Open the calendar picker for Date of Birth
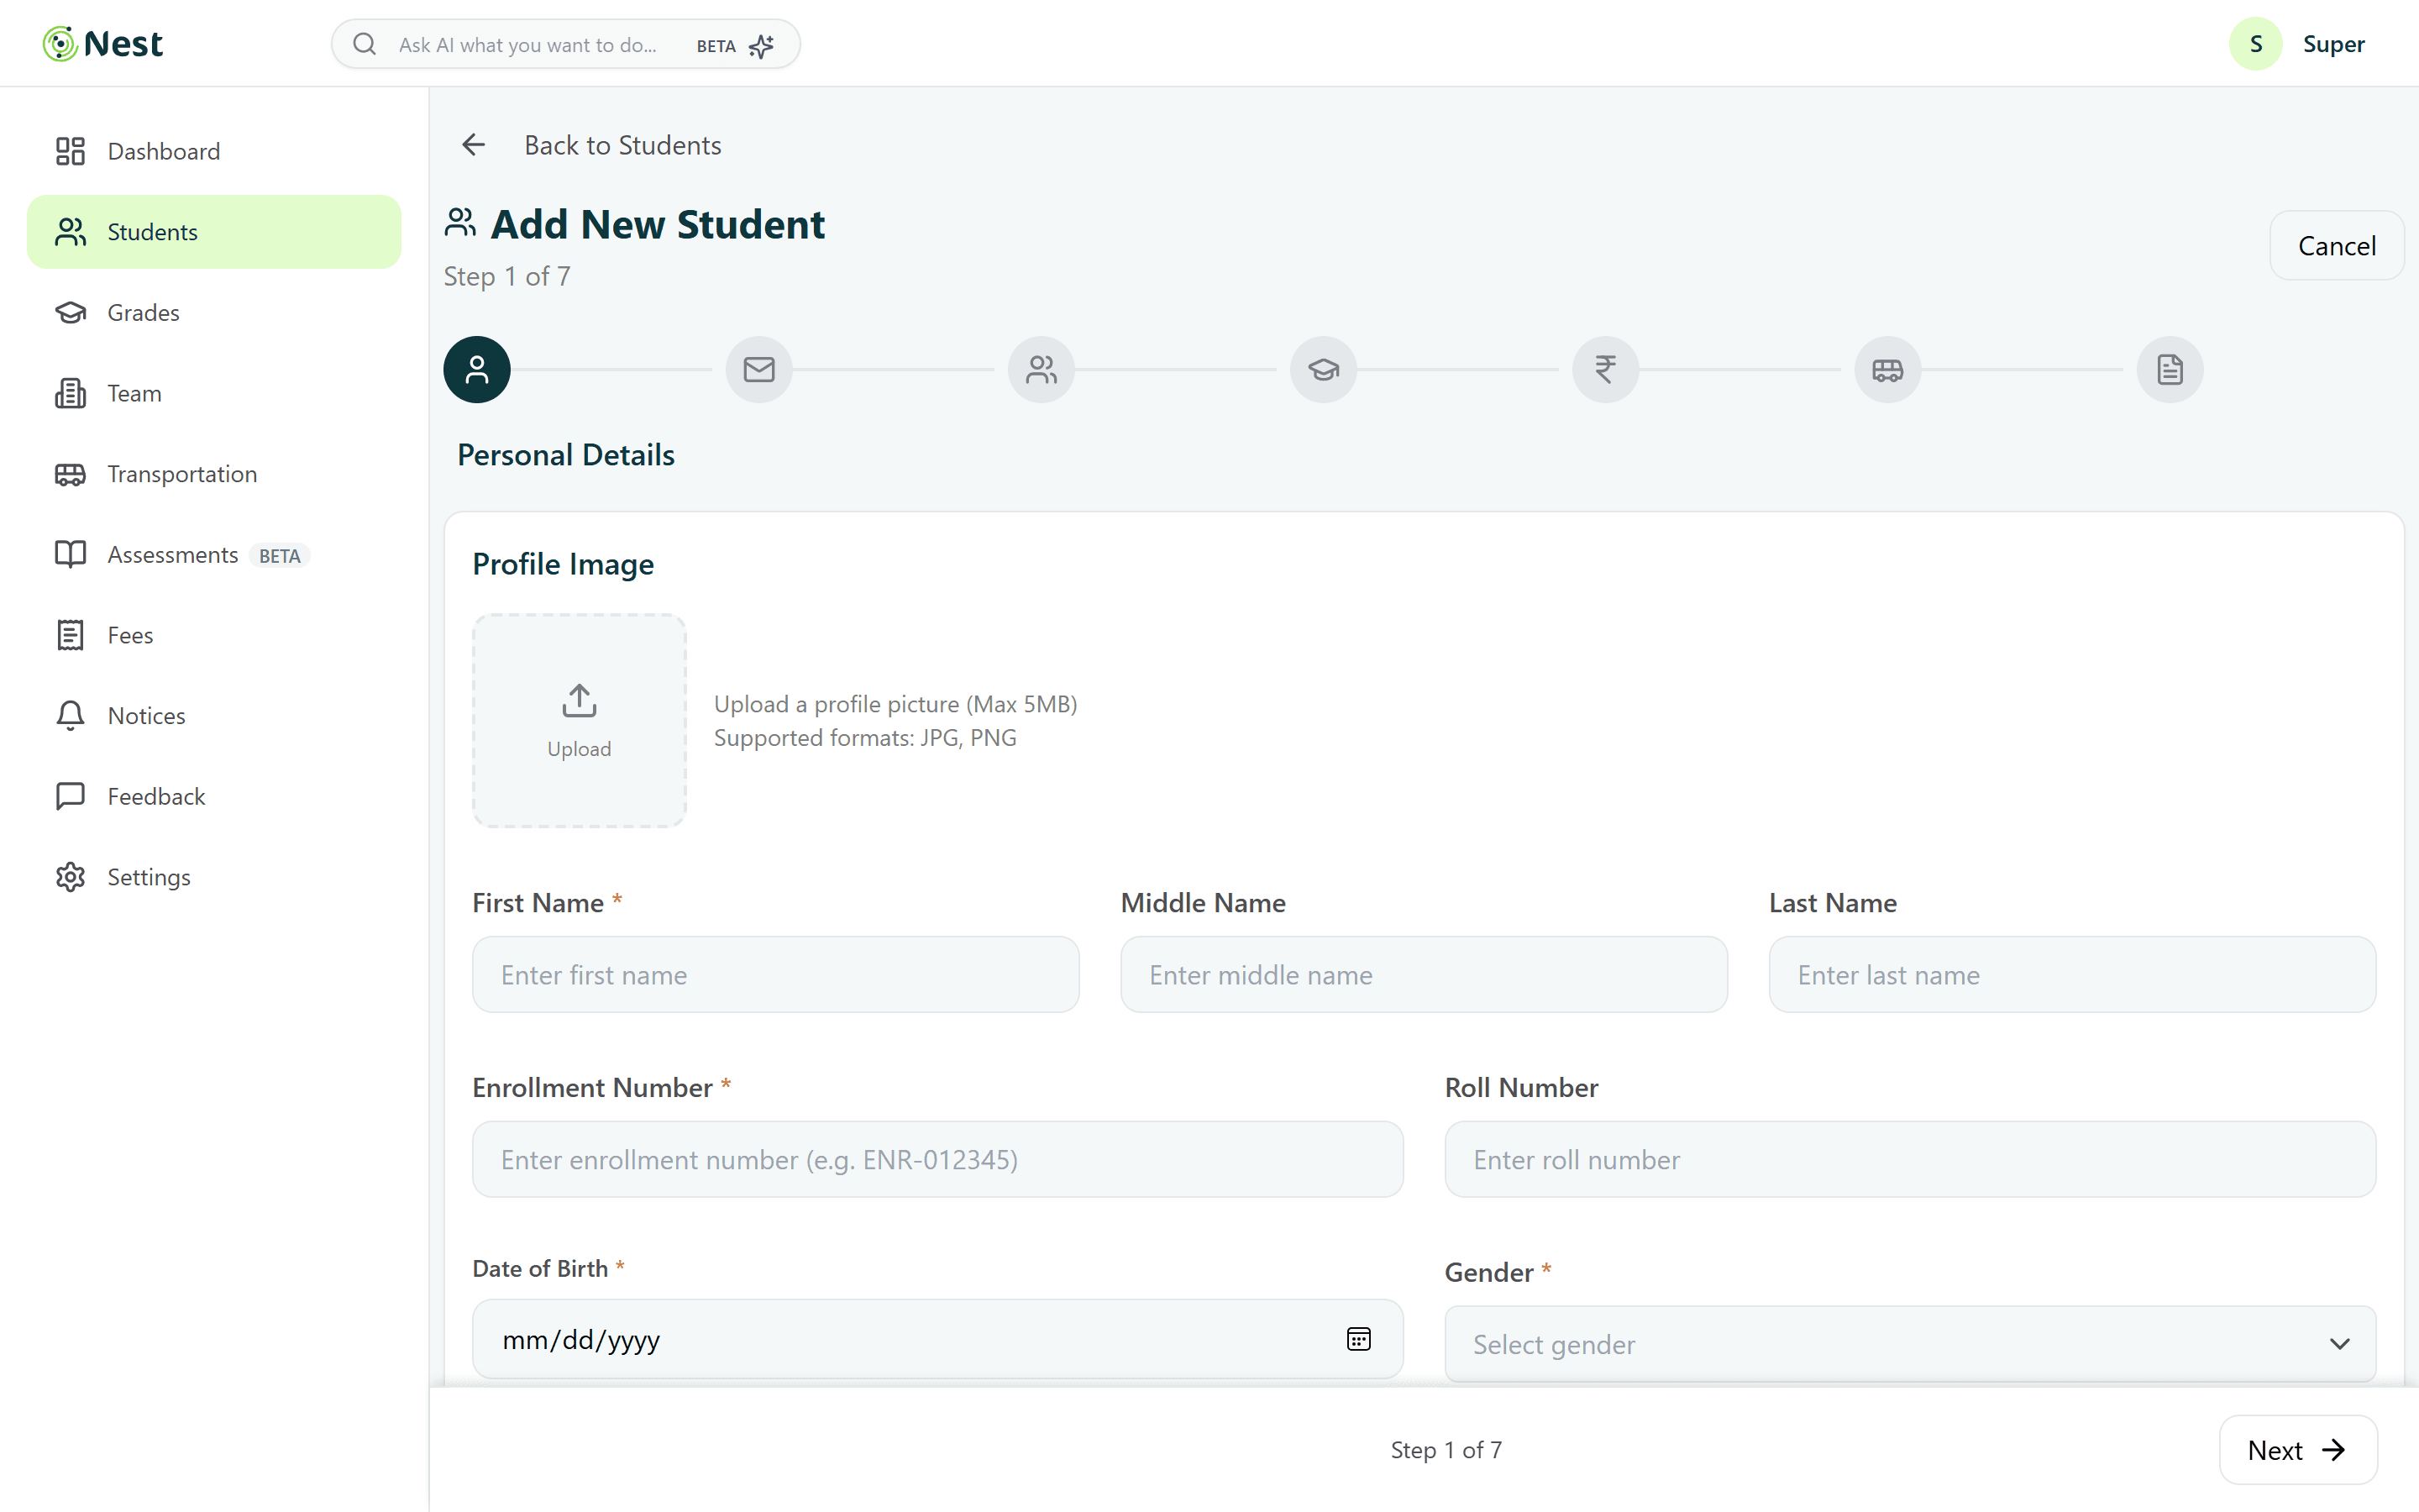This screenshot has height=1512, width=2419. [x=1358, y=1339]
